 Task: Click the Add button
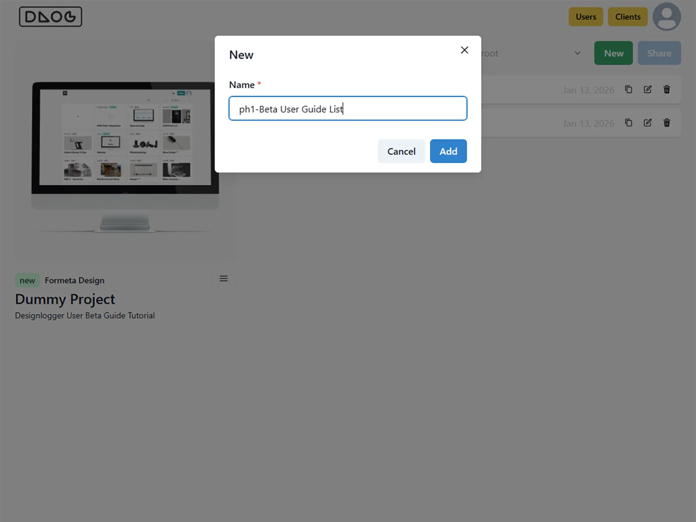click(448, 151)
